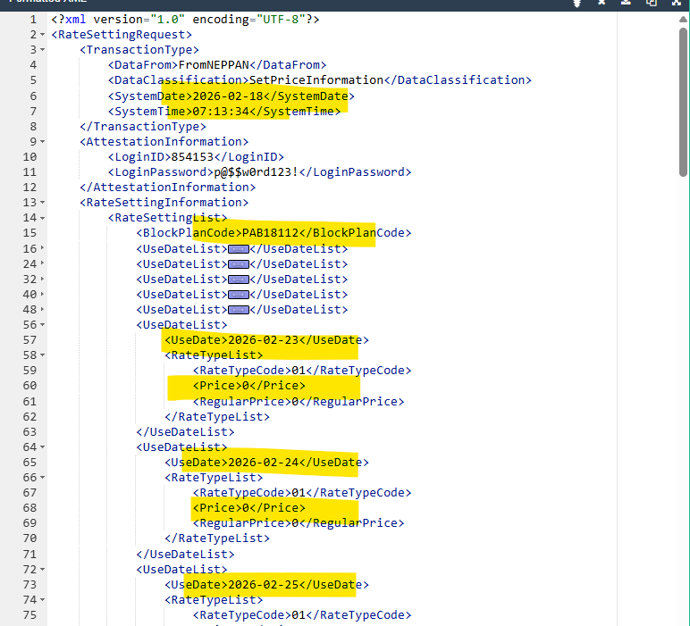Click closing AttestationInformation tag on line 12

click(168, 188)
